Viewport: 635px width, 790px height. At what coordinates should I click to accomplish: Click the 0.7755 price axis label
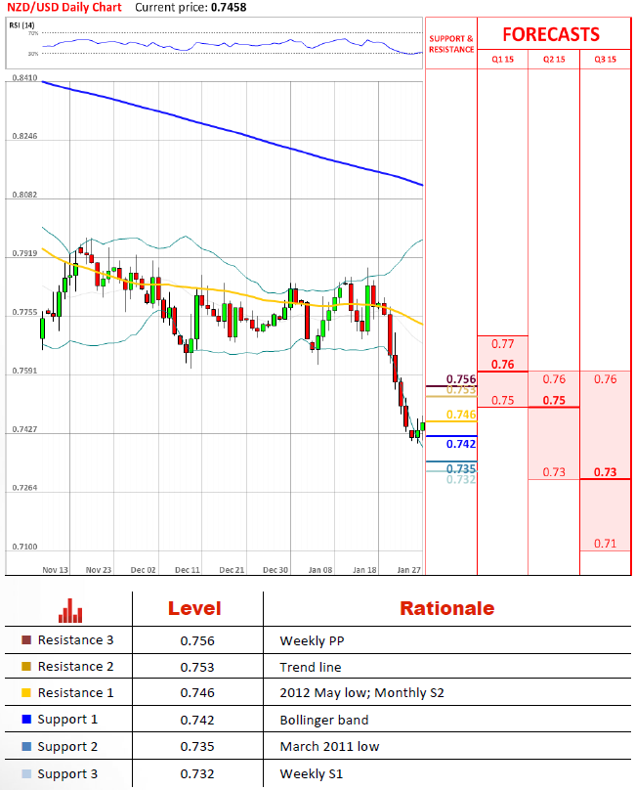[24, 312]
